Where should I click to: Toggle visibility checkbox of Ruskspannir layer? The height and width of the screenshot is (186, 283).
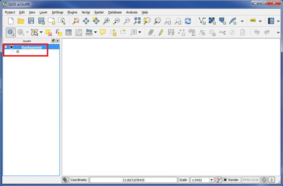pos(12,47)
